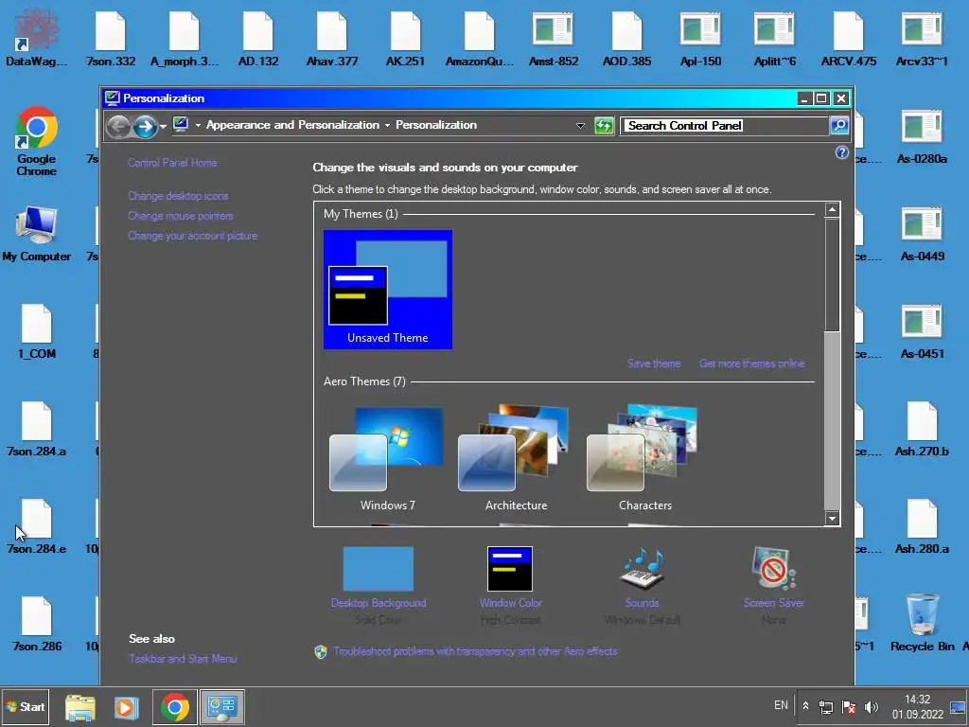Click Control Panel Home link
The width and height of the screenshot is (969, 727).
172,163
